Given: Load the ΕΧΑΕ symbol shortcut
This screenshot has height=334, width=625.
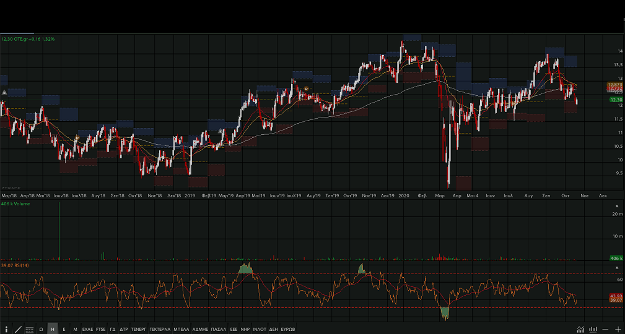Looking at the screenshot, I should tap(87, 329).
